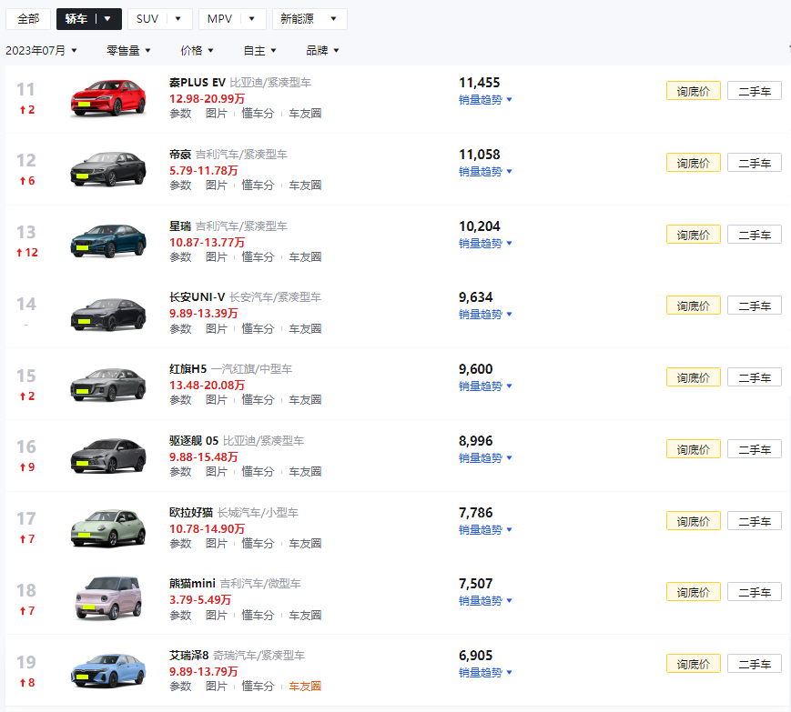The width and height of the screenshot is (791, 712).
Task: Click the blue 艾瑞泽8 car thumbnail
Action: point(108,671)
